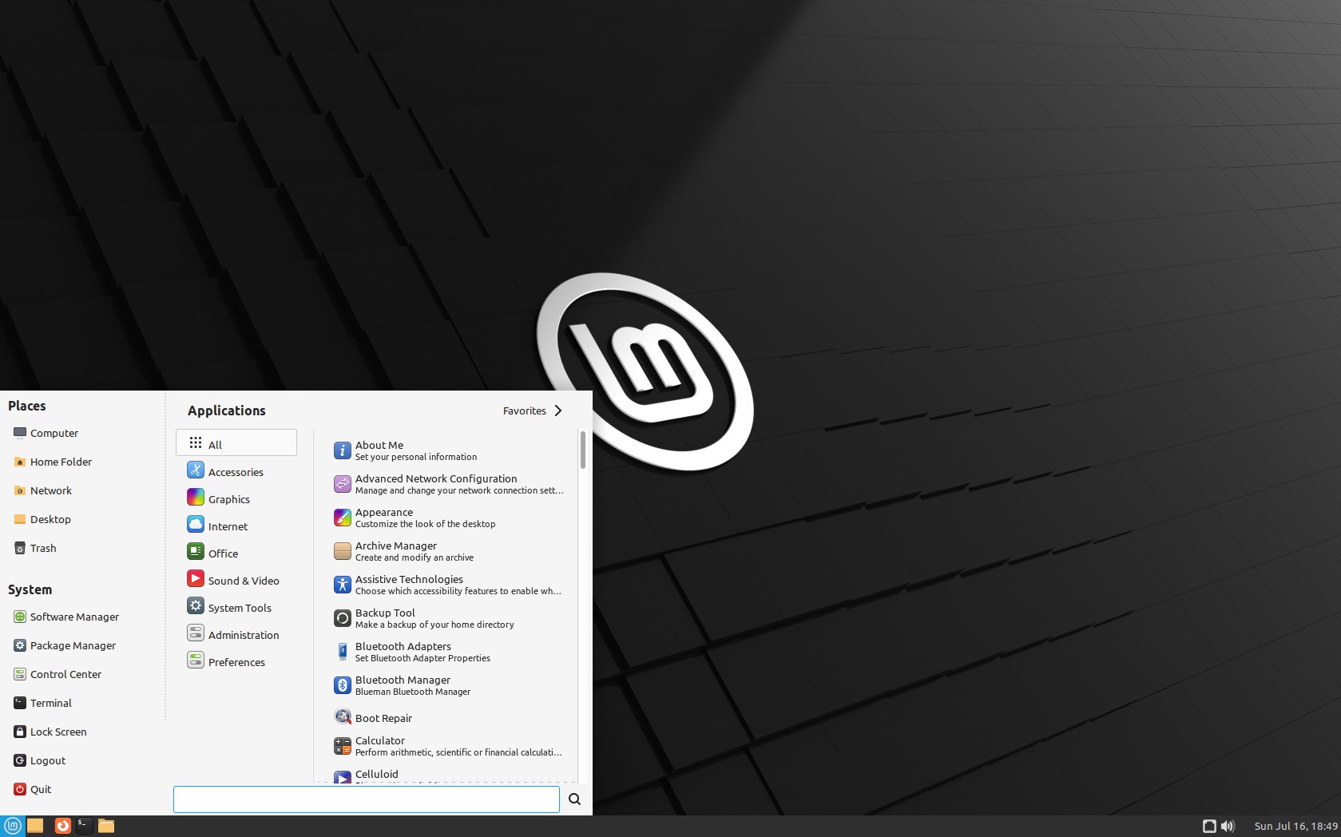Open the volume control in the tray
The height and width of the screenshot is (837, 1341).
(1228, 826)
